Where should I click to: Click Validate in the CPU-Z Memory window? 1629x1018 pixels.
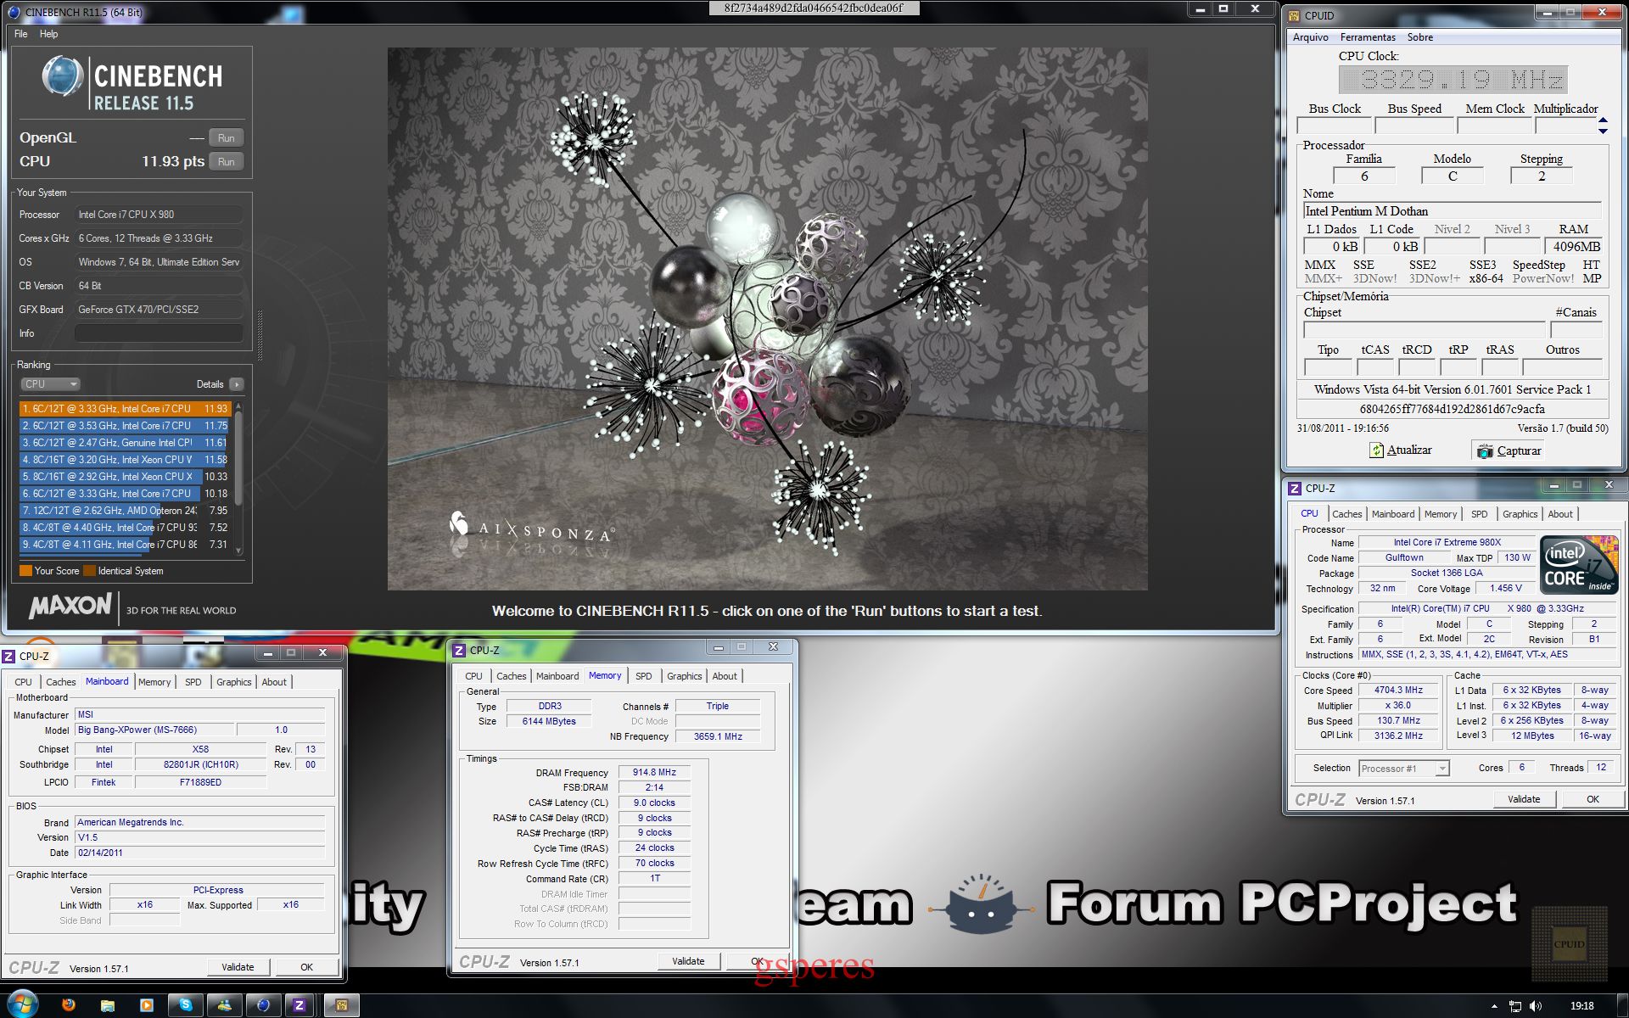688,961
